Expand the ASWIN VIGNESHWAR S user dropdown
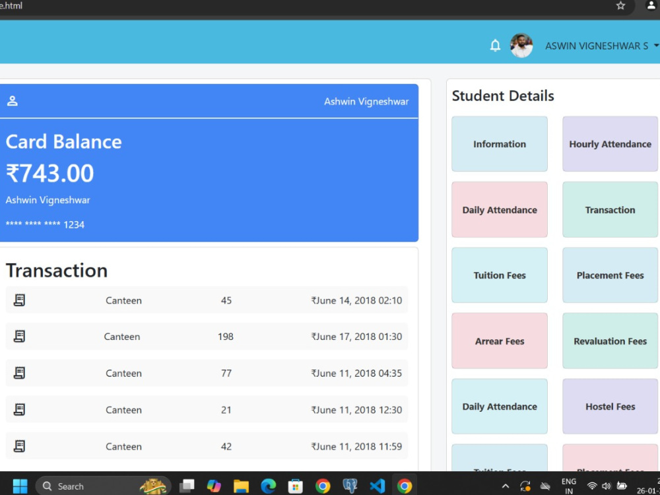The height and width of the screenshot is (495, 660). (x=602, y=46)
